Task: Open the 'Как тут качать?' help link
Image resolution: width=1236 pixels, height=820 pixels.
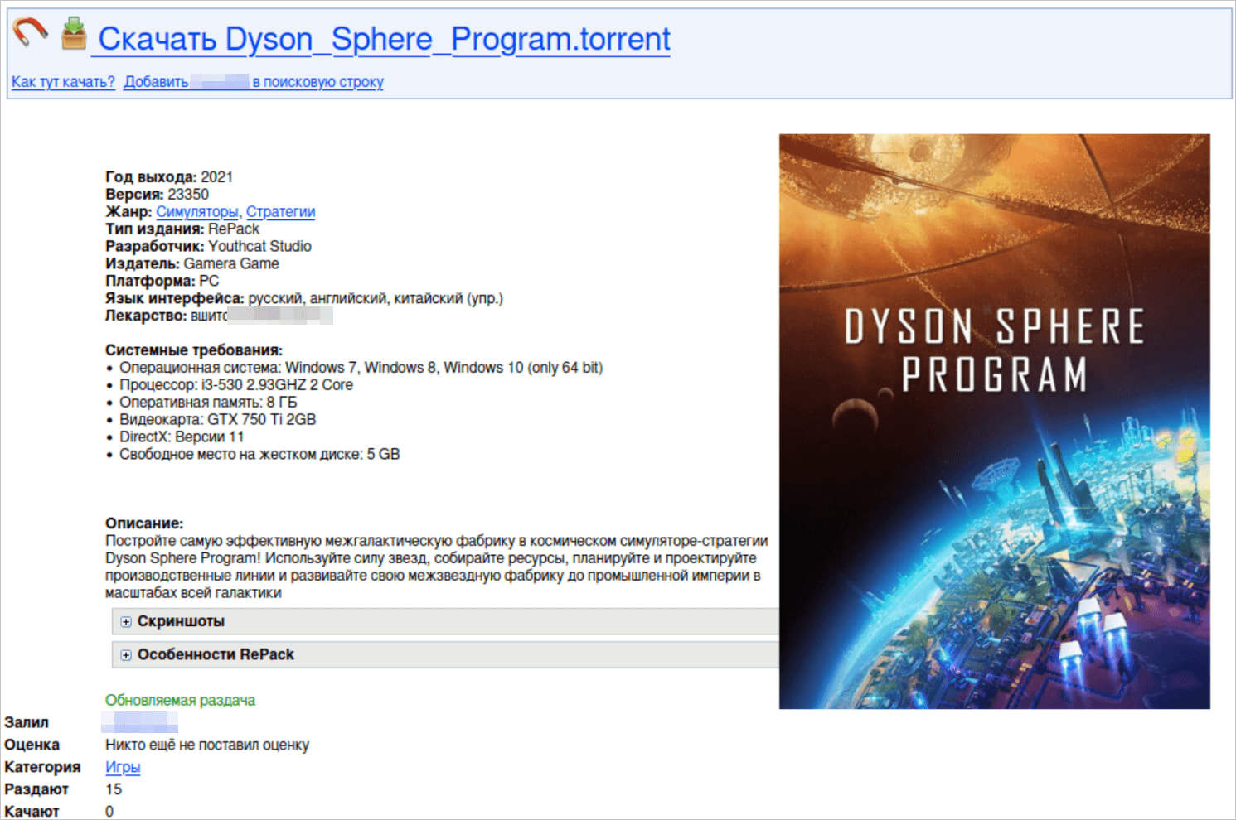Action: 63,82
